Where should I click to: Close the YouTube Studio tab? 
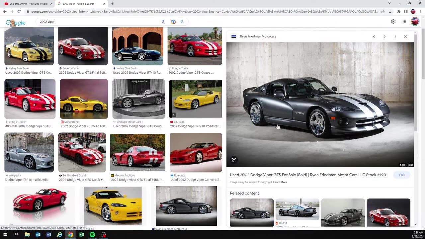pyautogui.click(x=51, y=4)
